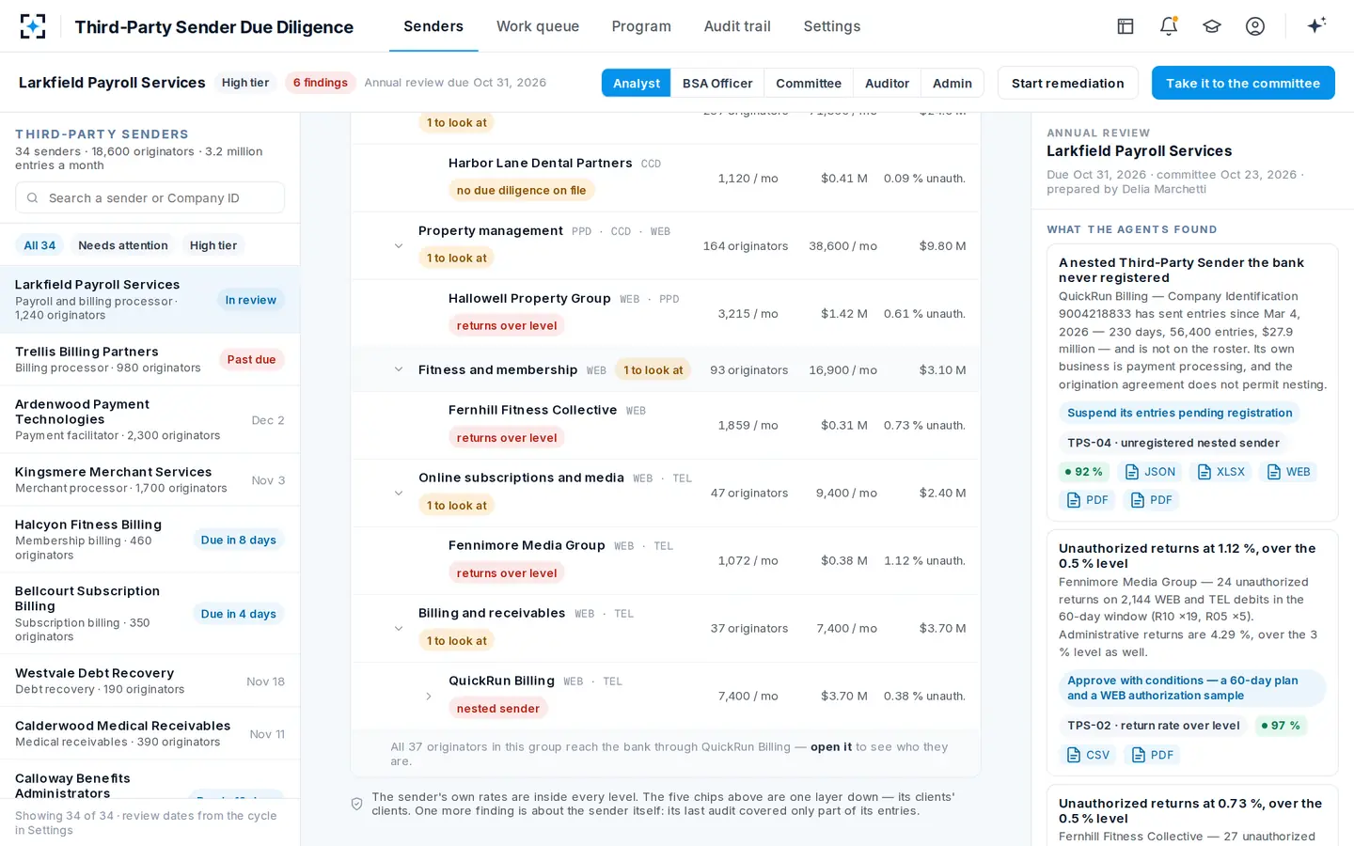This screenshot has width=1354, height=846.
Task: Open the AI sparkle assistant
Action: click(x=1317, y=25)
